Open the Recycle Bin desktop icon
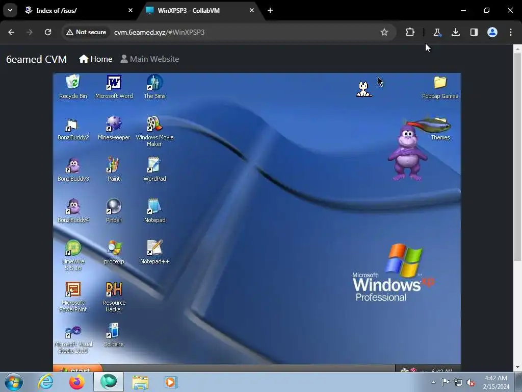Viewport: 522px width, 392px height. 73,87
